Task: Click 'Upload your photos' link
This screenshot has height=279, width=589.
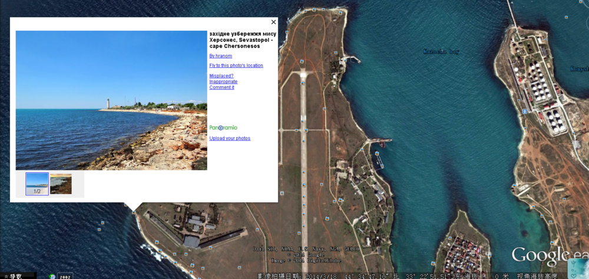Action: (x=230, y=139)
